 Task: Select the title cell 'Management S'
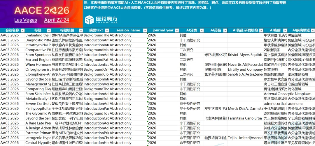point(38,84)
